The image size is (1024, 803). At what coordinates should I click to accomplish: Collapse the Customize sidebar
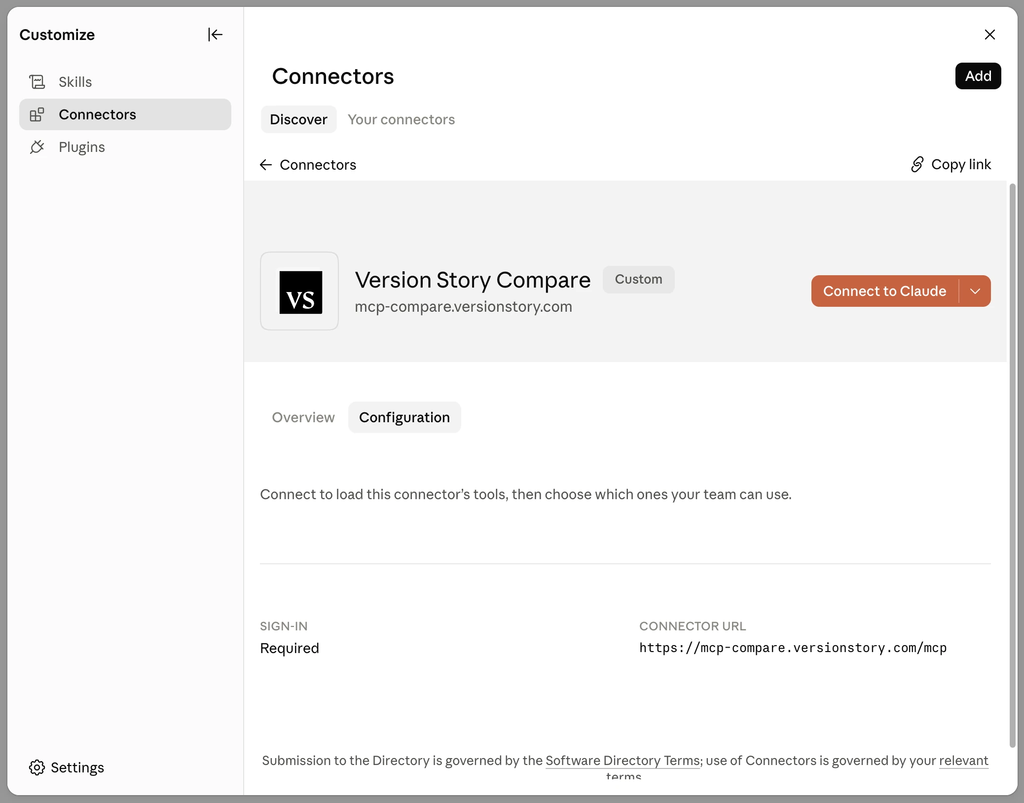pos(215,35)
